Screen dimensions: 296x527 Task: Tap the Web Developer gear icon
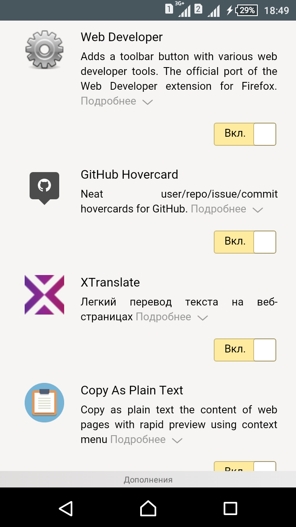pyautogui.click(x=44, y=49)
